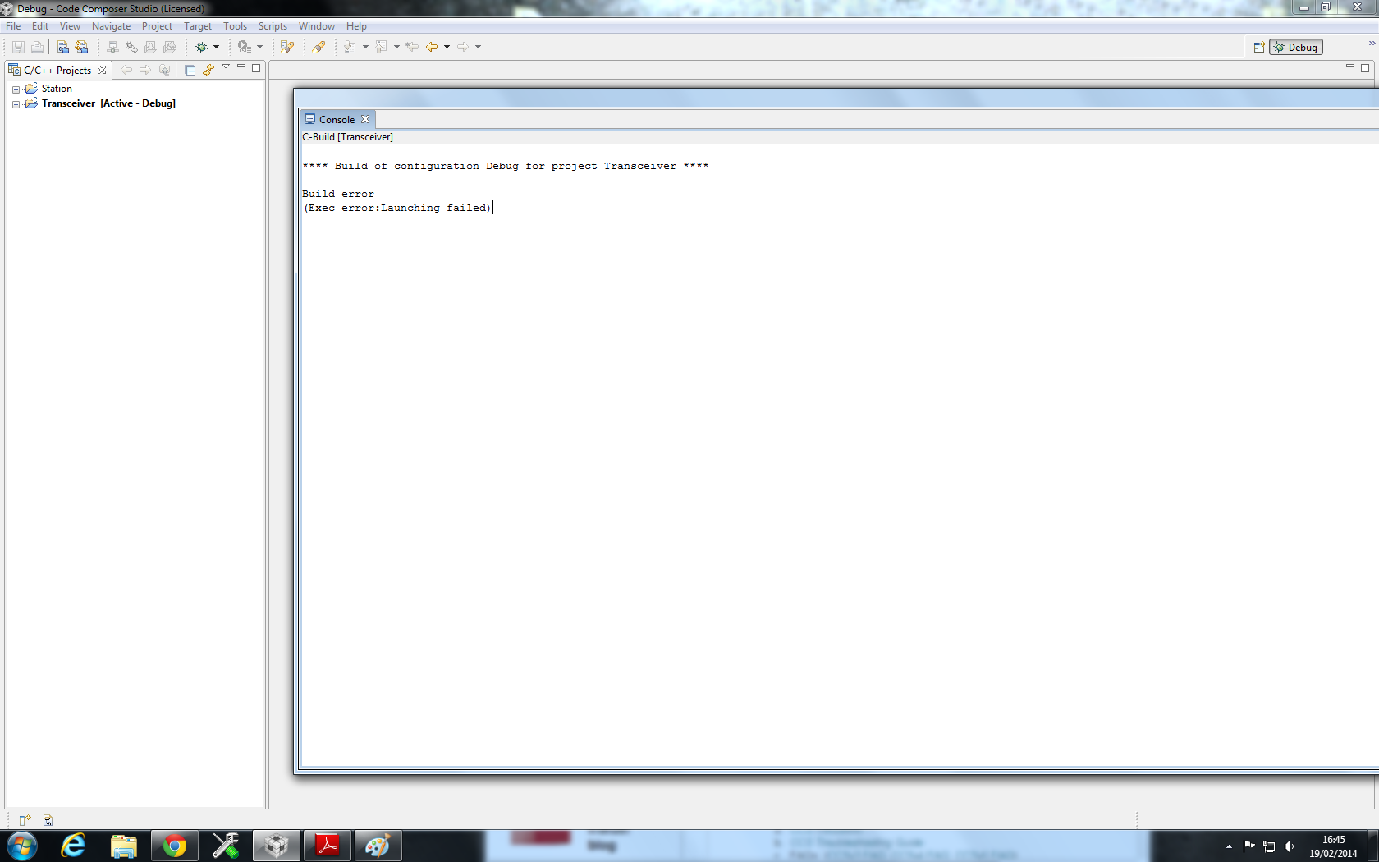
Task: Switch to Adobe Reader in the taskbar
Action: coord(328,846)
